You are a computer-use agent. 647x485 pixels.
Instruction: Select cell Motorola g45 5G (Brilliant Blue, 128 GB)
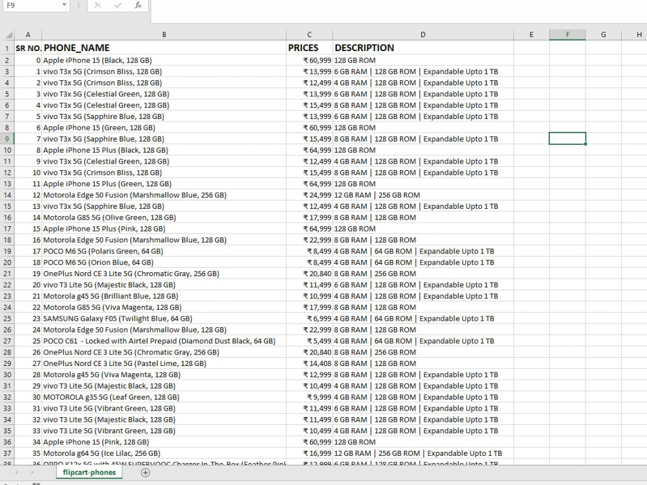[x=164, y=296]
